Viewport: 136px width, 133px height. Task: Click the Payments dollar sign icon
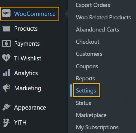coord(6,43)
